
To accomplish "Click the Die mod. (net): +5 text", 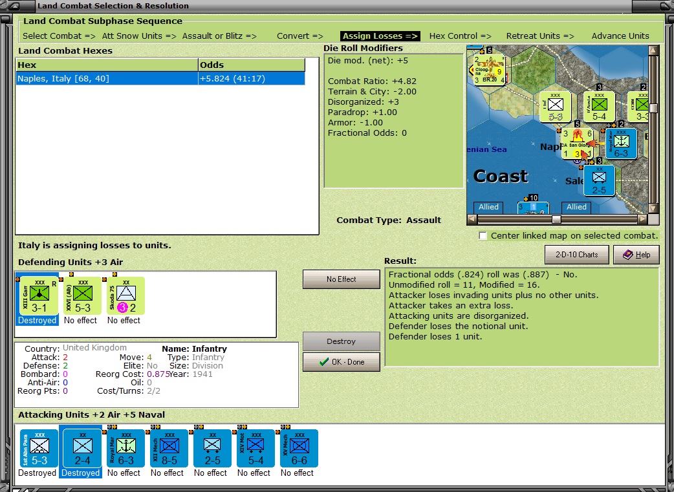I will tap(368, 61).
